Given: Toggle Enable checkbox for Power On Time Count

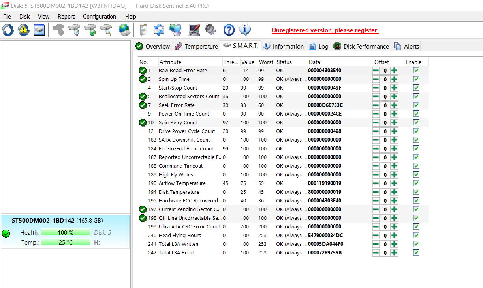Looking at the screenshot, I should 416,114.
